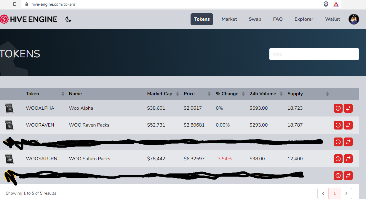View site security via the lock icon
Screen dimensions: 366x199
pos(27,4)
